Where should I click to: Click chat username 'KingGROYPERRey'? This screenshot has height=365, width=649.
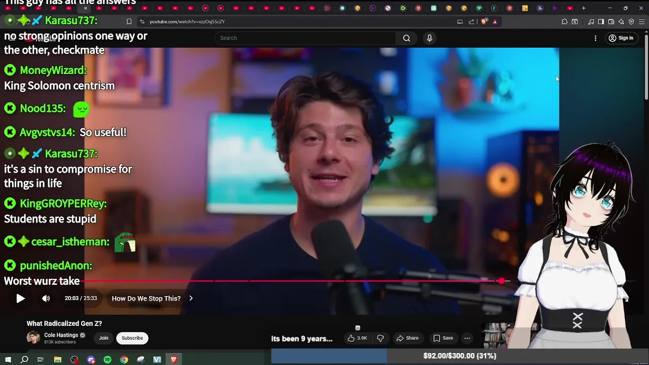pyautogui.click(x=63, y=204)
